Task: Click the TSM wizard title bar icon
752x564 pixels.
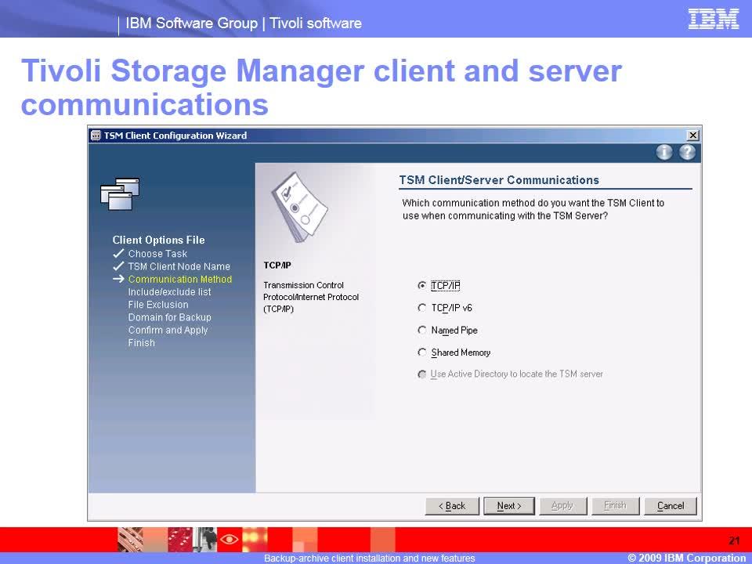Action: [x=96, y=136]
